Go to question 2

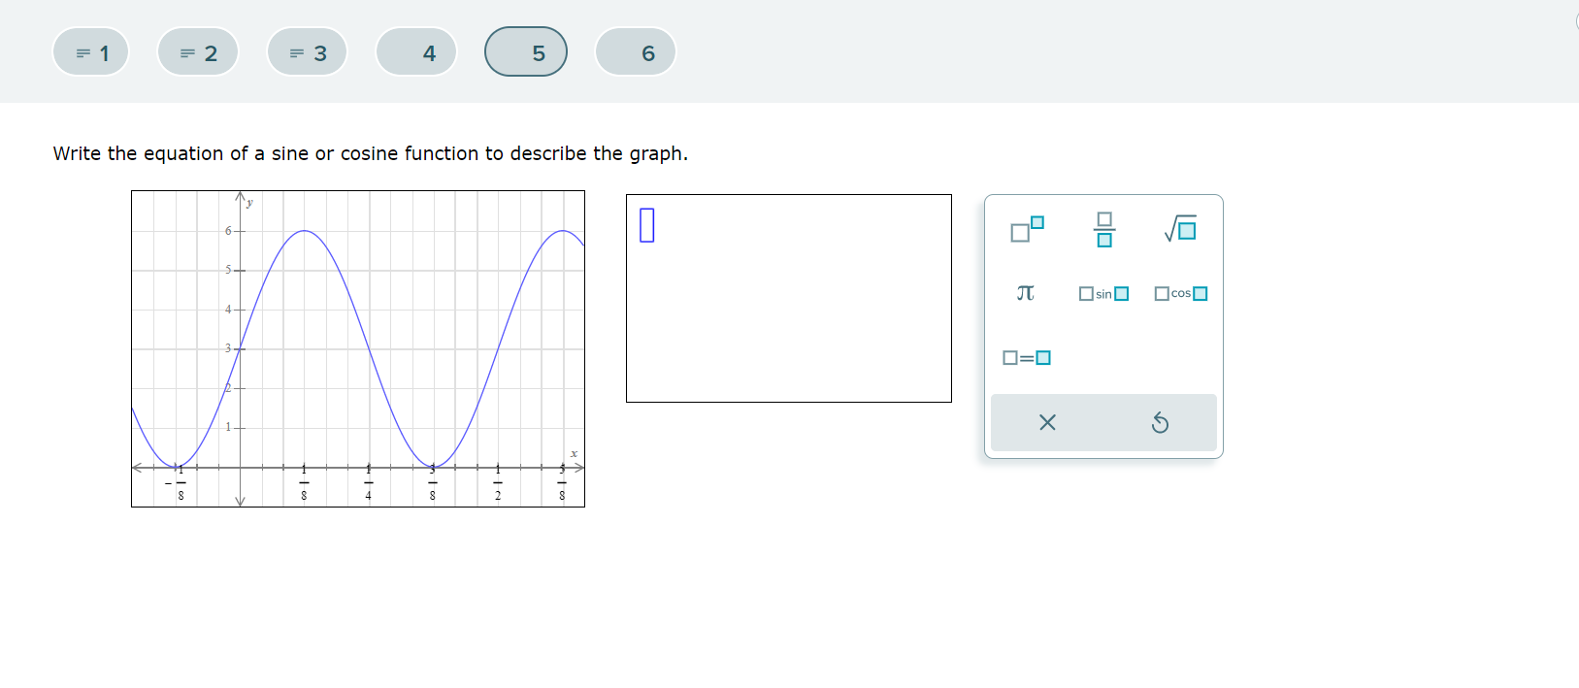point(198,52)
